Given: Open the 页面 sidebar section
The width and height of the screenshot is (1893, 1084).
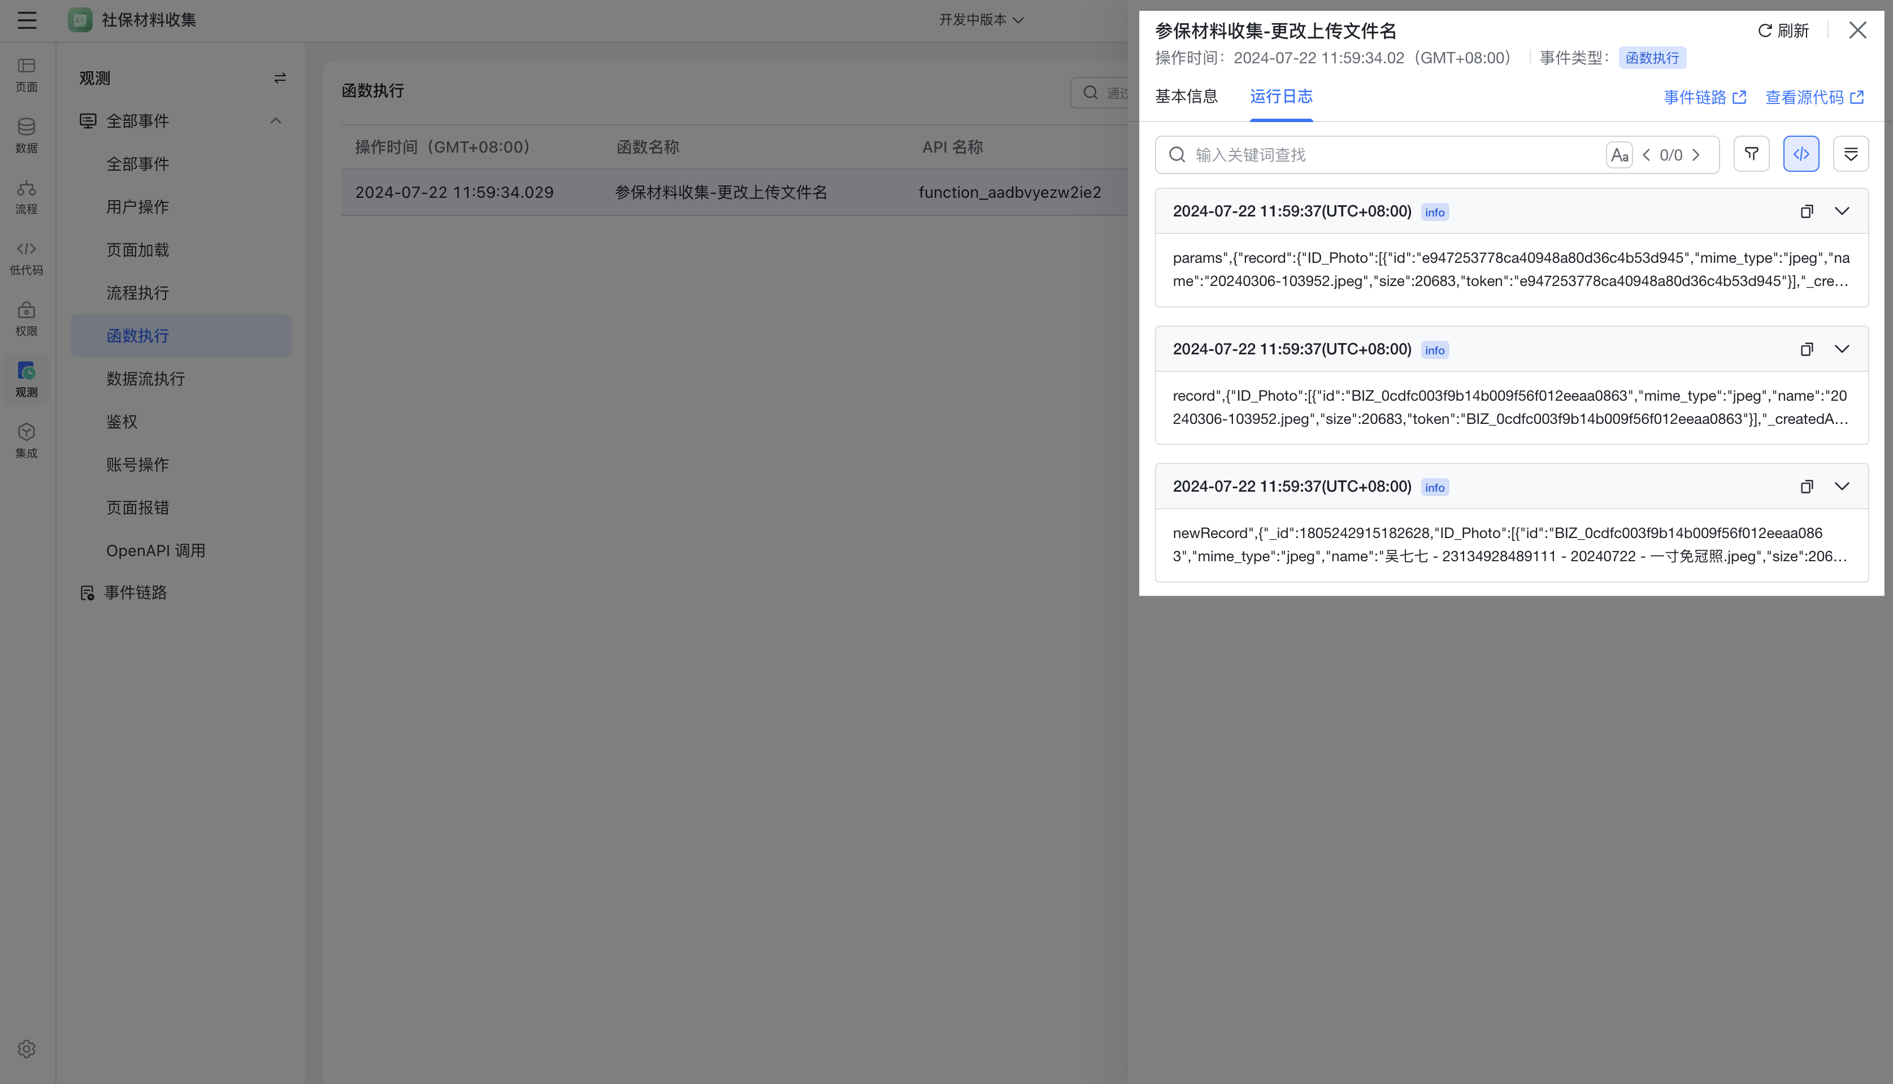Looking at the screenshot, I should 27,75.
